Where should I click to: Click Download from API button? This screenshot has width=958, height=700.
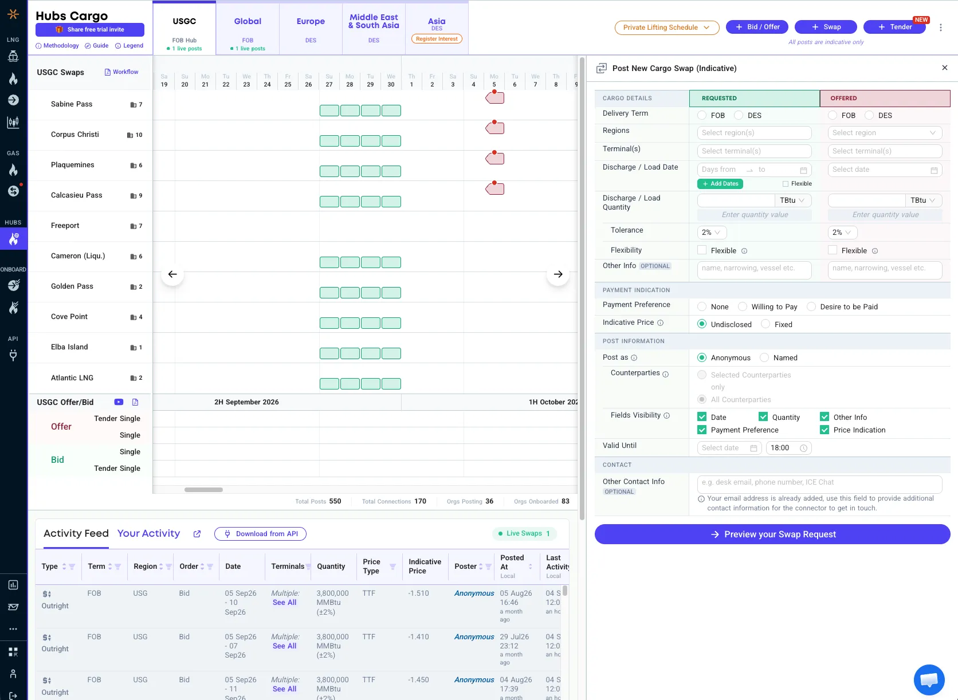click(x=260, y=534)
